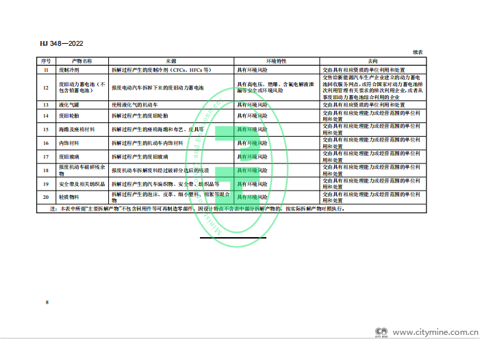Screen dimensions: 480x339
Task: Click the 废制冷剂 cell in row 11
Action: point(70,70)
